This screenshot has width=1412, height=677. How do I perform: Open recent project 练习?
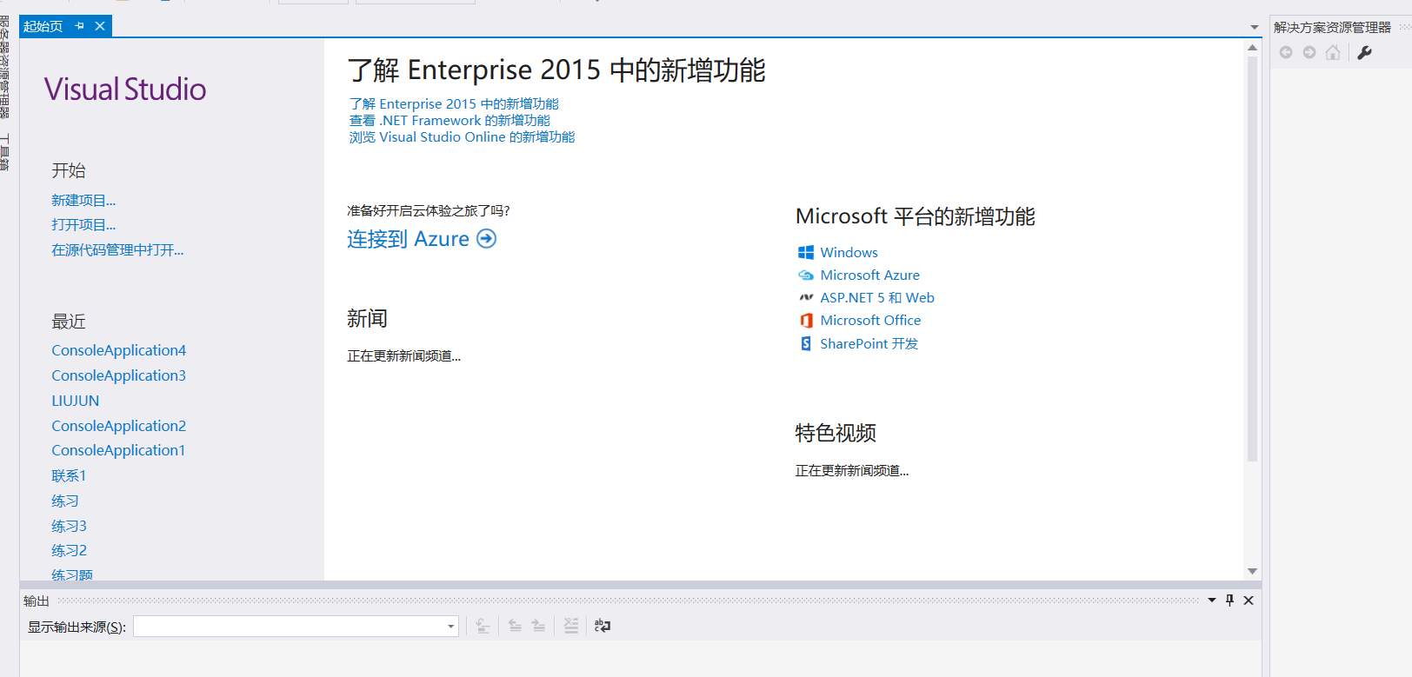[65, 501]
